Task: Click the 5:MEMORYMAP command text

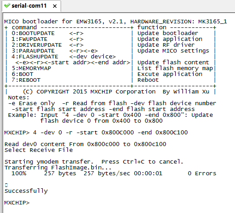Action: pyautogui.click(x=31, y=68)
